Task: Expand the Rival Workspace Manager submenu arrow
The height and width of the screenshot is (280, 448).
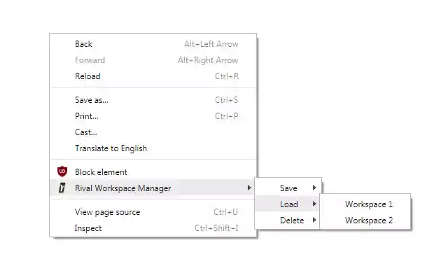Action: tap(249, 188)
